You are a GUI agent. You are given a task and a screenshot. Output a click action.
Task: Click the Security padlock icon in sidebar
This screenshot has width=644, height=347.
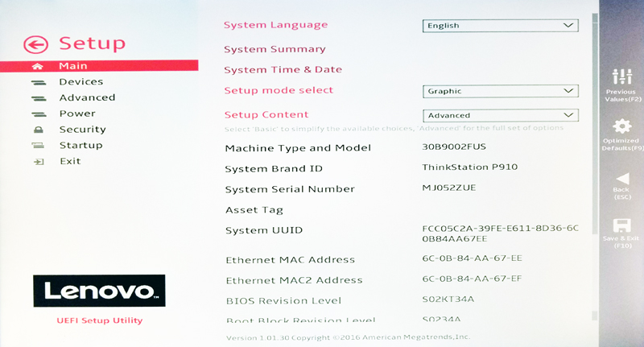[x=38, y=130]
